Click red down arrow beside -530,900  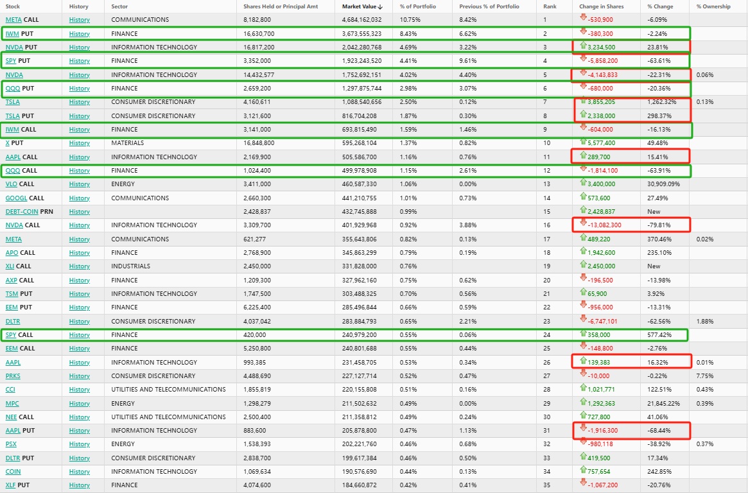[x=583, y=19]
